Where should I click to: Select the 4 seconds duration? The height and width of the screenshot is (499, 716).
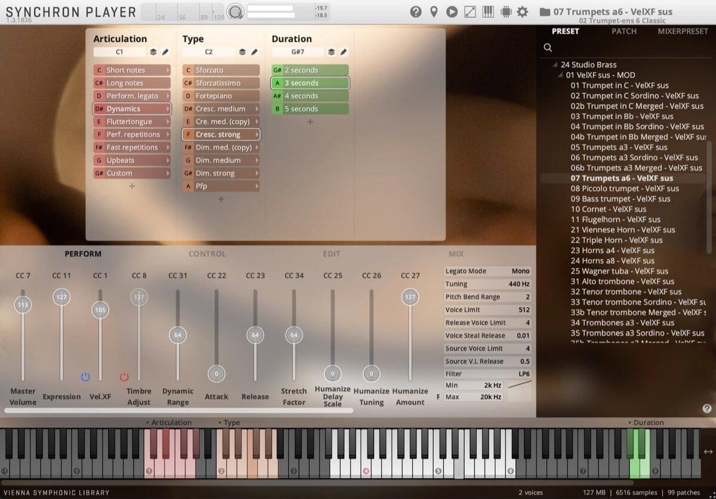310,95
